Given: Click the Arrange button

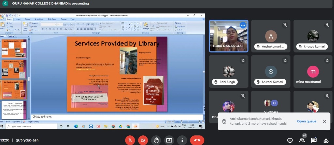Looking at the screenshot, I should click(x=146, y=26).
